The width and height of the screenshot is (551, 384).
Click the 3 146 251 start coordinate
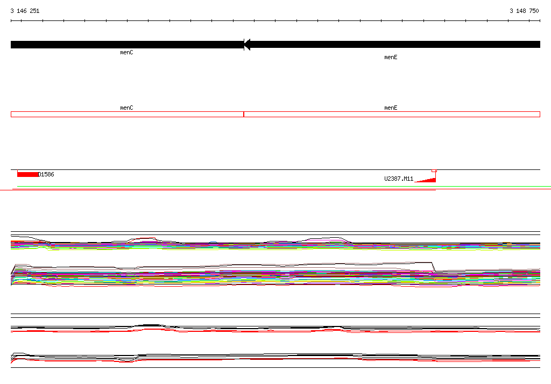[25, 11]
